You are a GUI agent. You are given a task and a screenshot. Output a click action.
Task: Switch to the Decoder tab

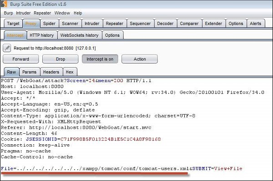point(165,24)
